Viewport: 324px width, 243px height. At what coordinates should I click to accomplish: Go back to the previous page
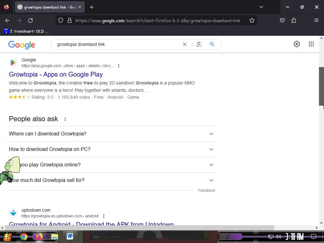8,21
